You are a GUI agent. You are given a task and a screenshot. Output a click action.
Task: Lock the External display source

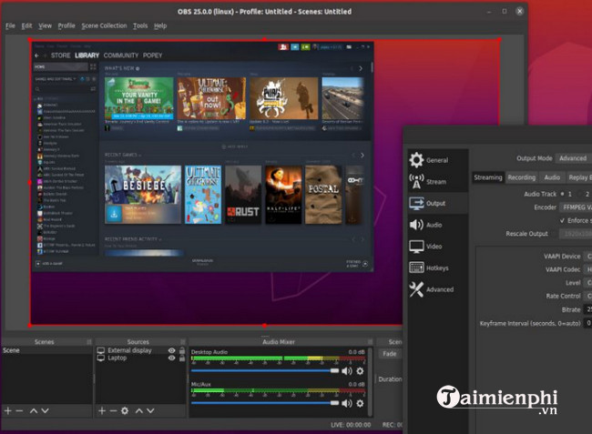[182, 350]
